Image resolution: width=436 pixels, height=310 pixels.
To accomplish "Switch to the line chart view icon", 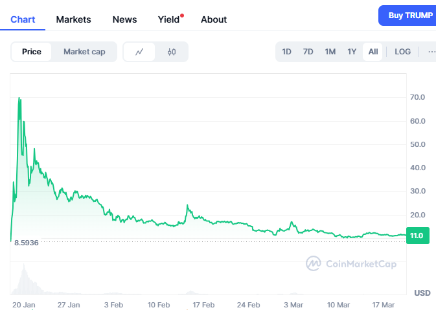I will pos(139,52).
